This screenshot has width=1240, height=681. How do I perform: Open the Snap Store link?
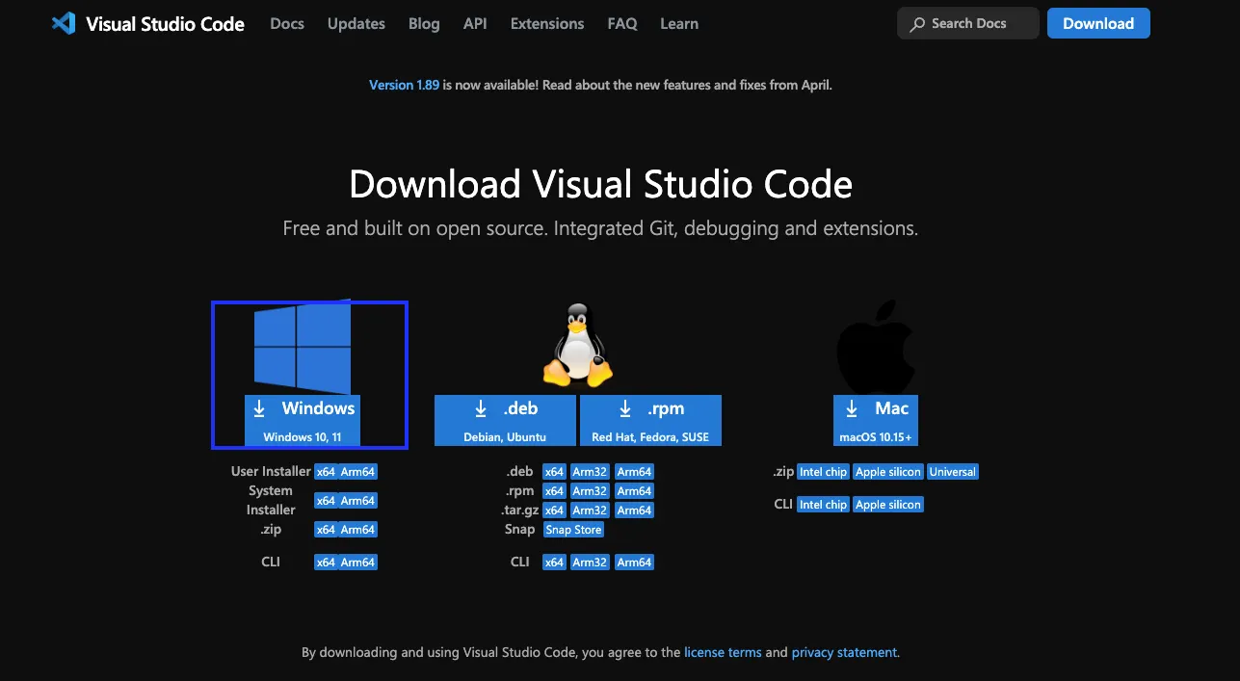(x=573, y=530)
